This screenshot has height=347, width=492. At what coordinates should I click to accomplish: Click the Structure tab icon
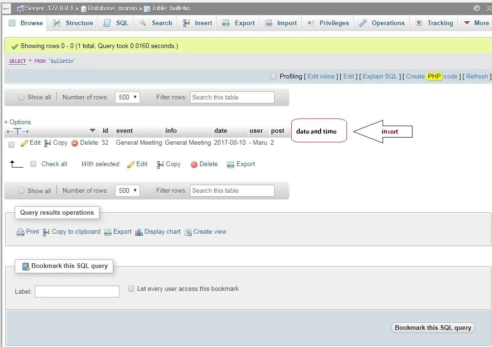pos(57,23)
